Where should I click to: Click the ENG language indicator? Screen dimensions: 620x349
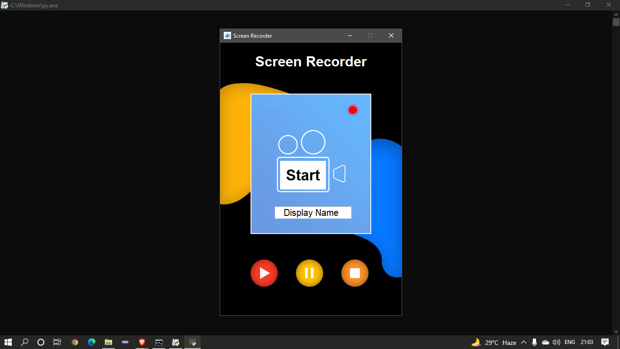pos(570,342)
